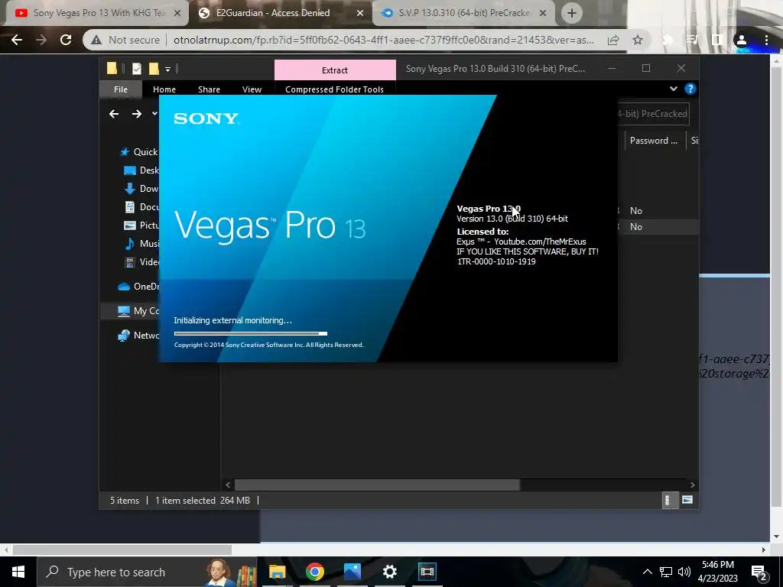The height and width of the screenshot is (587, 783).
Task: Go back in Chrome browser
Action: (x=17, y=40)
